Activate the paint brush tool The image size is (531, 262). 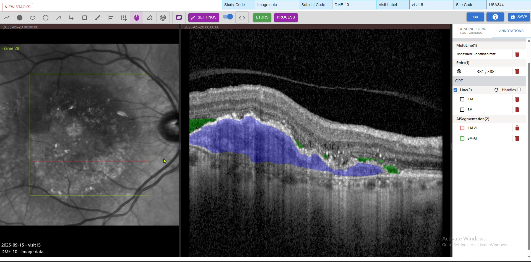(98, 18)
